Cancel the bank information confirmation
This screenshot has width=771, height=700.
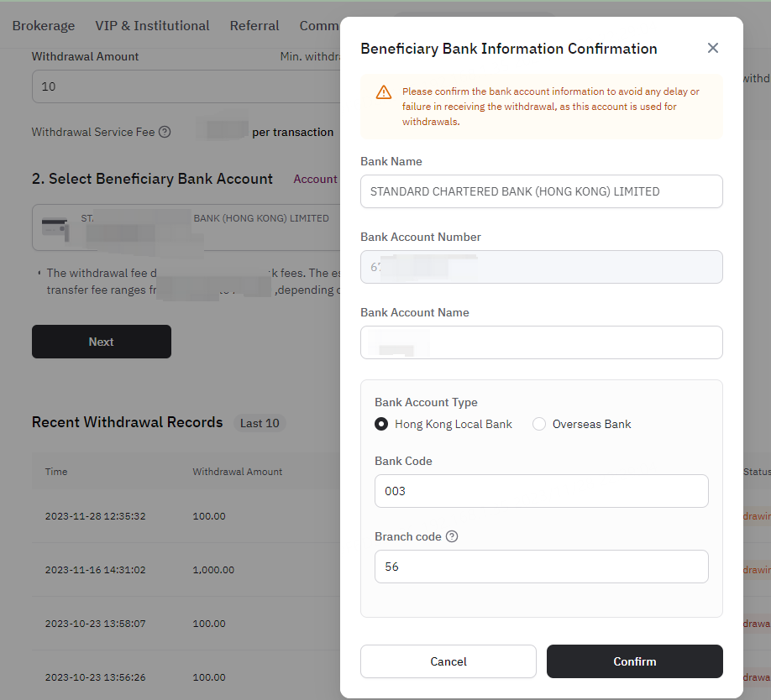[x=448, y=661]
